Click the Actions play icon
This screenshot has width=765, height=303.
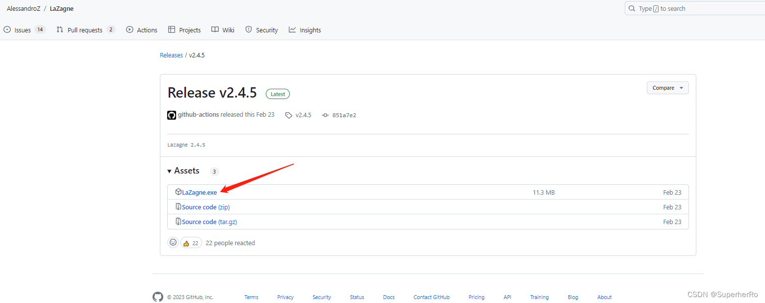pyautogui.click(x=129, y=29)
